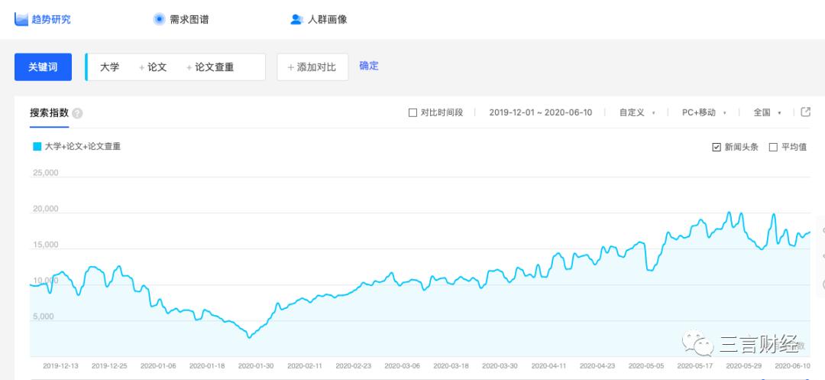Click the 2020-05-29 axis label
Image resolution: width=825 pixels, height=380 pixels.
point(744,365)
